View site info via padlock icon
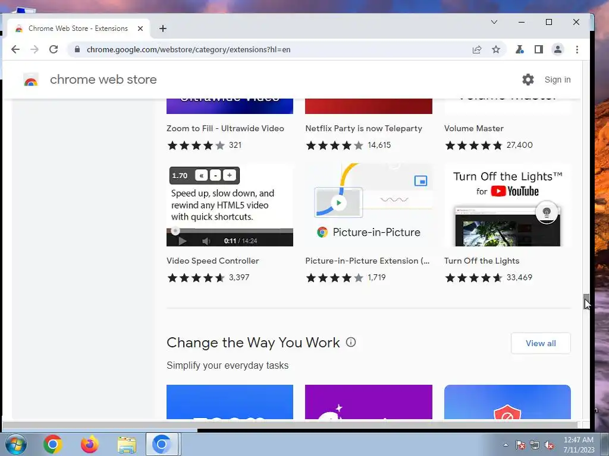The height and width of the screenshot is (456, 609). [x=77, y=49]
